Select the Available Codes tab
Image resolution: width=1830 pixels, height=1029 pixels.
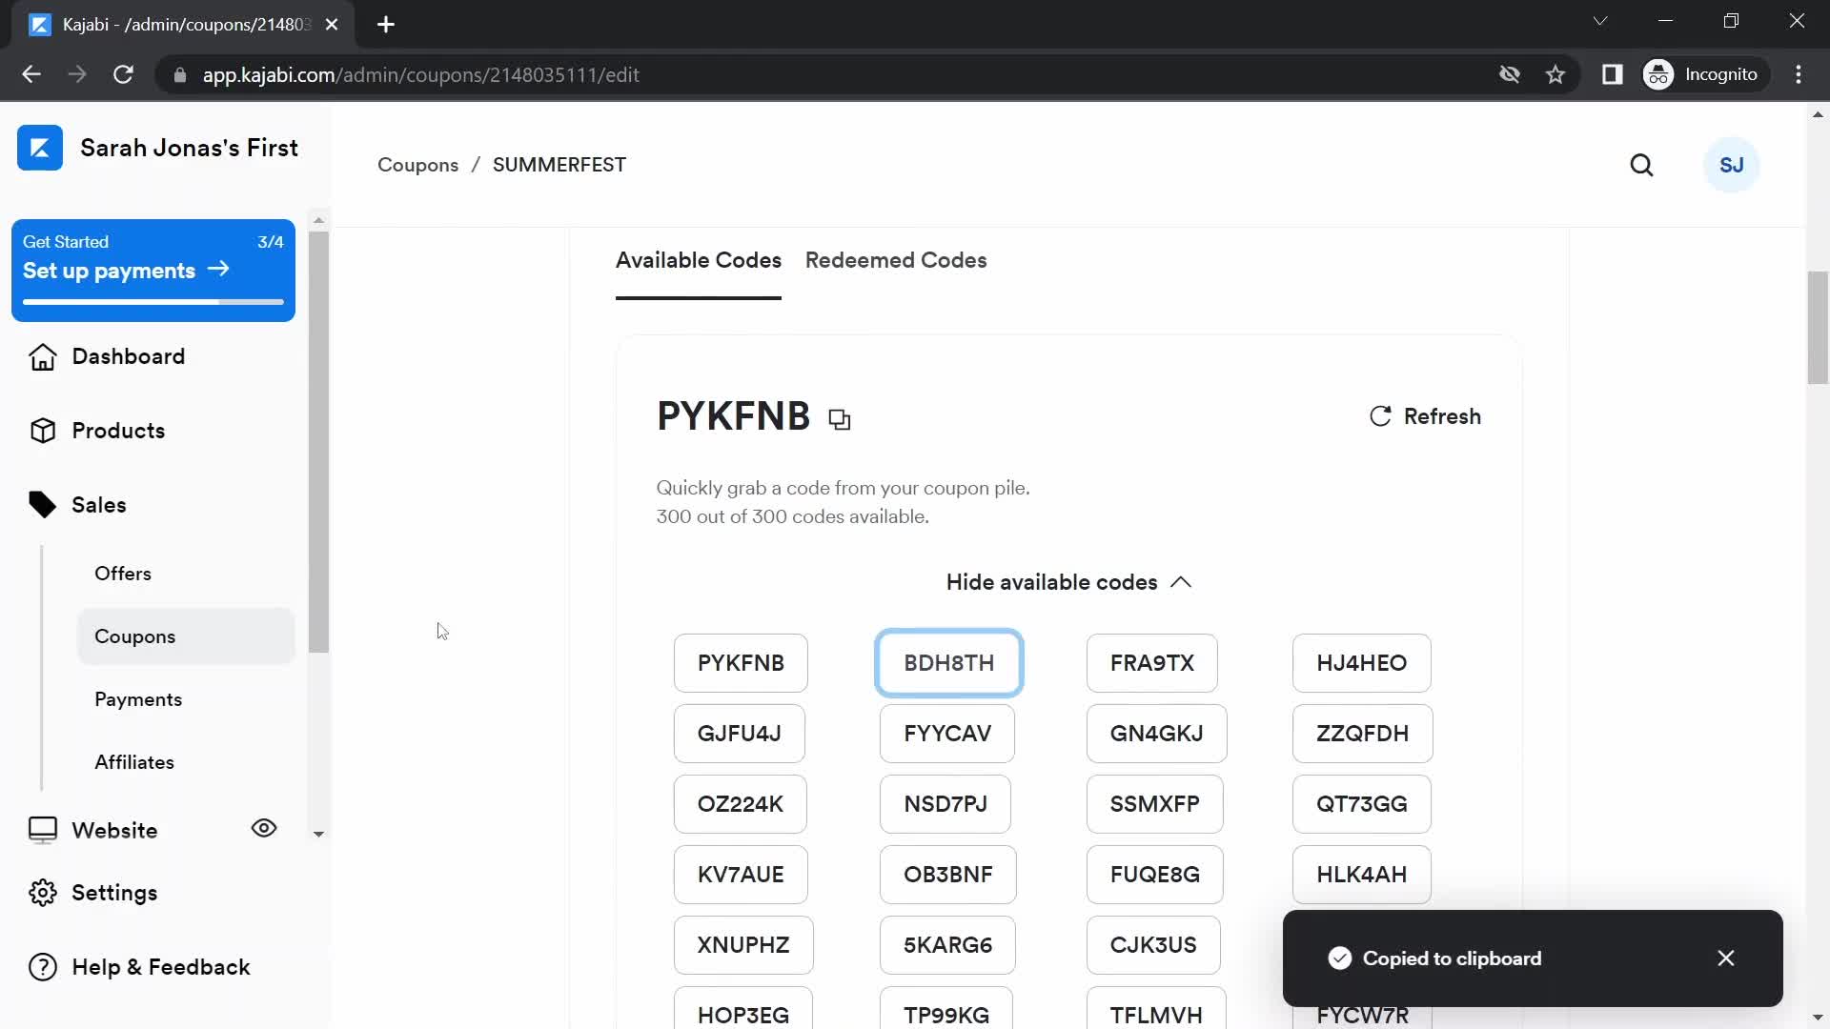[x=698, y=260]
